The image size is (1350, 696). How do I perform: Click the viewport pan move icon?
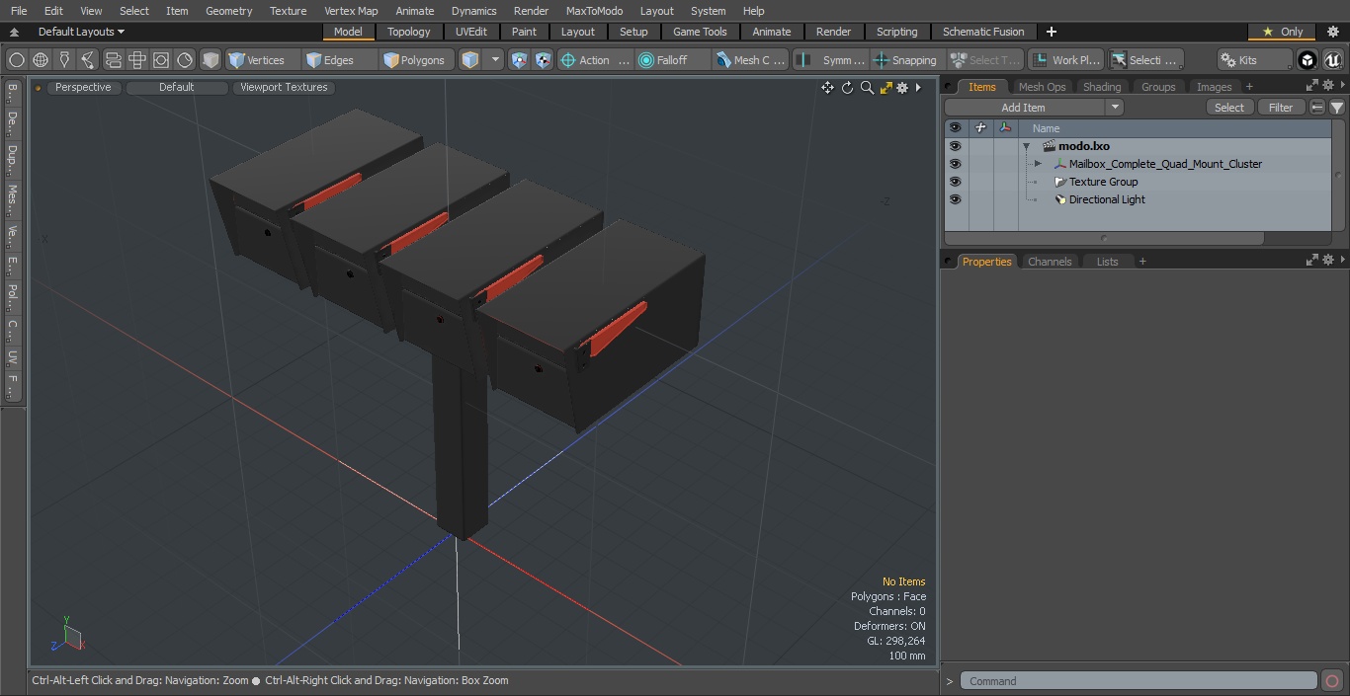827,88
